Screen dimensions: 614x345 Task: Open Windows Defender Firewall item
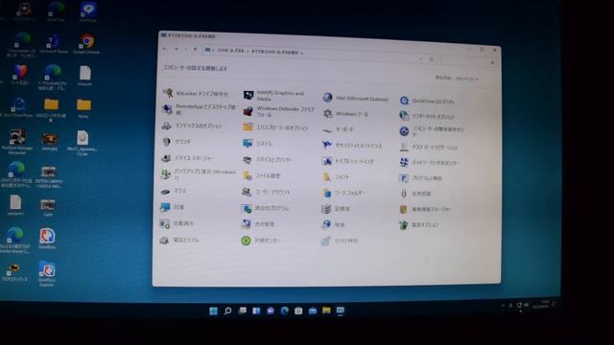279,111
